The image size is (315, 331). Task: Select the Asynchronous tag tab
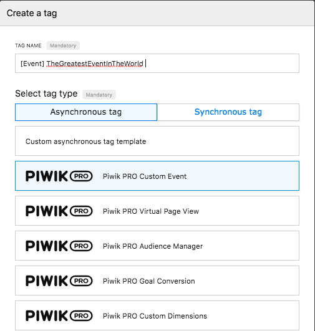tap(86, 112)
